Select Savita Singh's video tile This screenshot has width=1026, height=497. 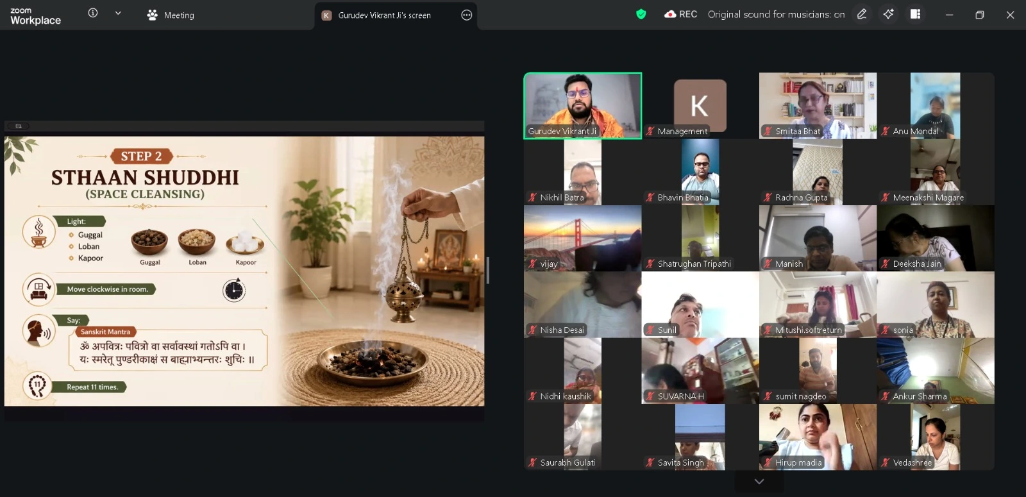pos(700,437)
